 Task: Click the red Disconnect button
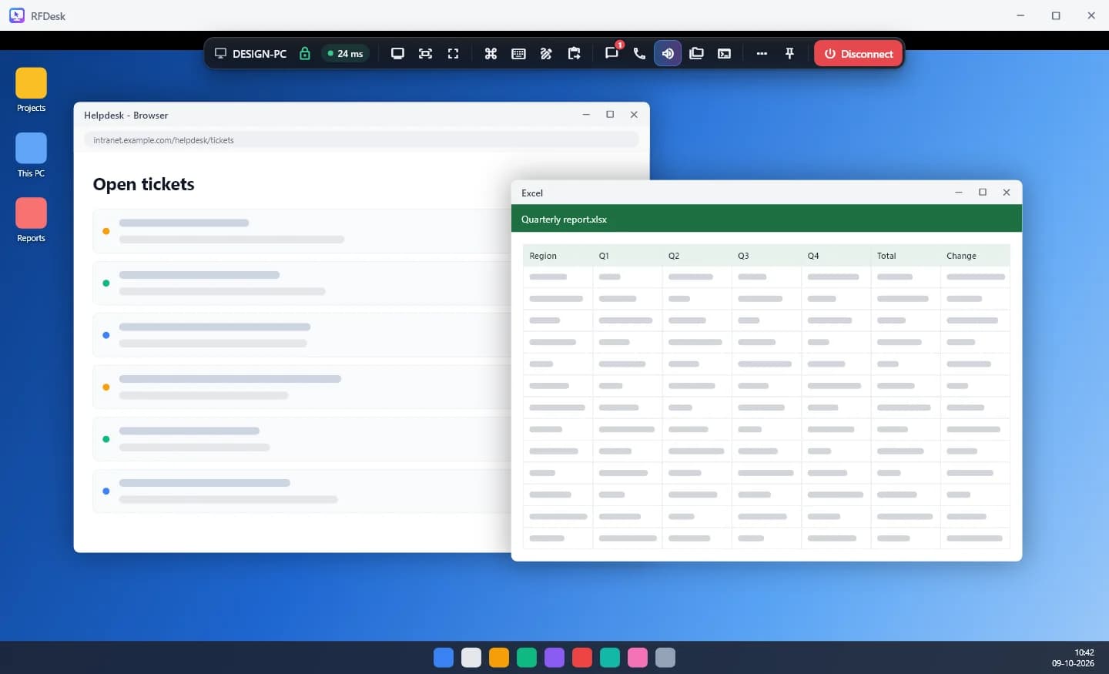(x=858, y=54)
